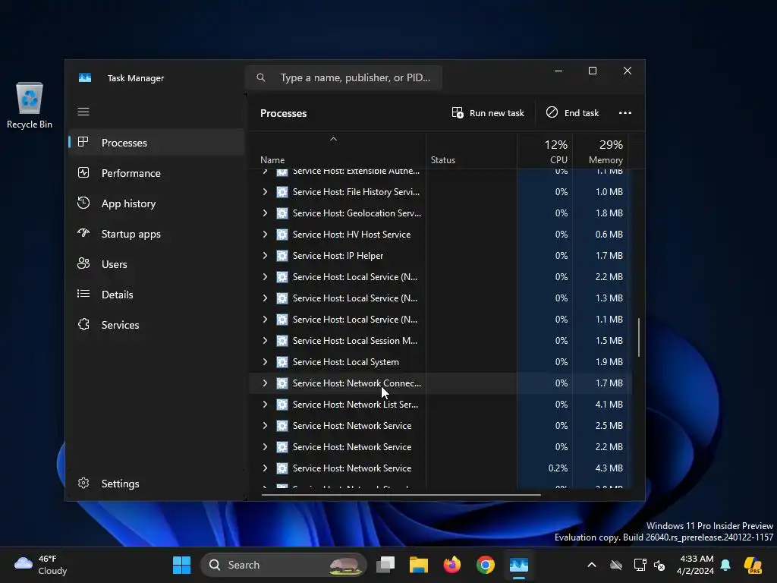
Task: Click the Users people icon
Action: tap(83, 263)
